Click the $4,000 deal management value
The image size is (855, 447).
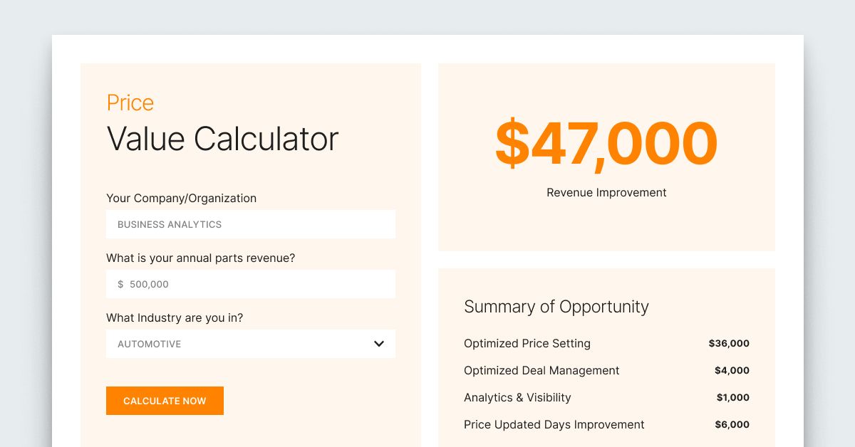(732, 370)
